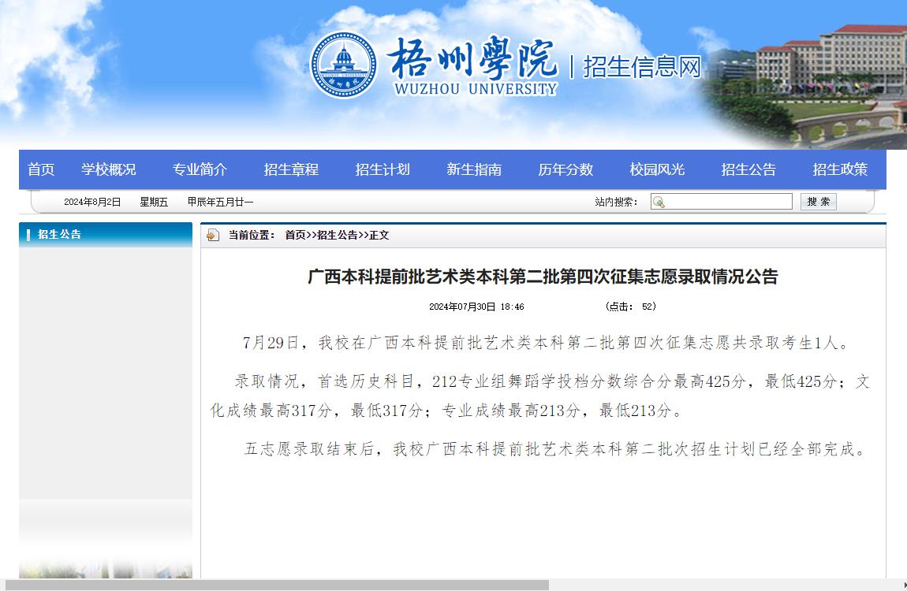This screenshot has width=907, height=591.
Task: Open 招生公告 in the navigation bar
Action: point(748,169)
